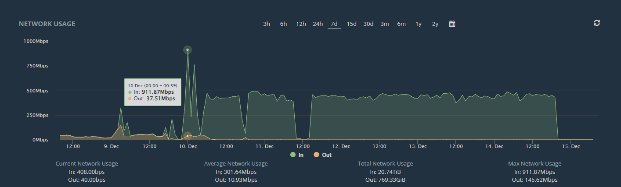The width and height of the screenshot is (621, 187).
Task: Select the 3h time range
Action: point(267,24)
